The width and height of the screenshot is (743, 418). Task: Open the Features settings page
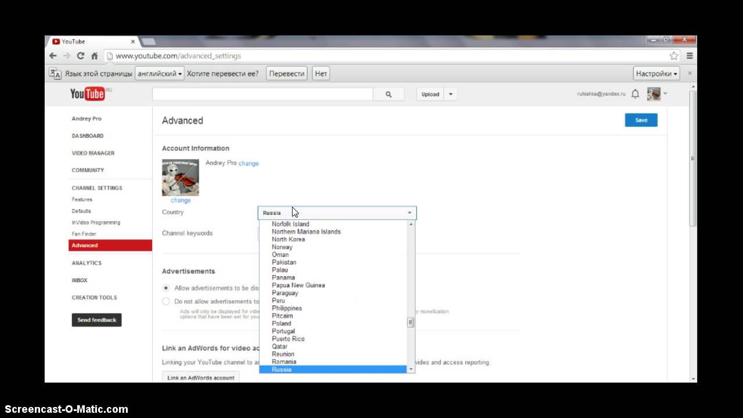(x=82, y=200)
